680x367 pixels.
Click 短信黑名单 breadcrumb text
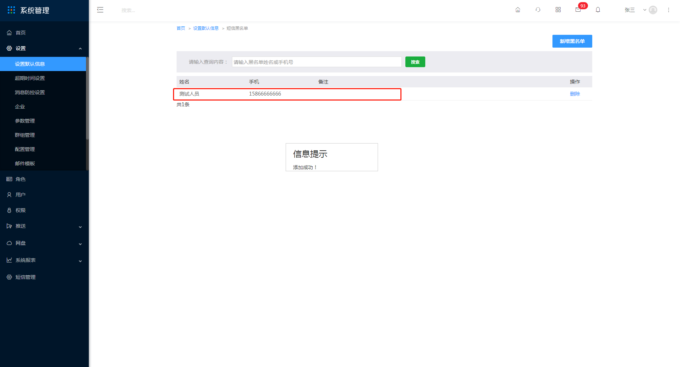pyautogui.click(x=237, y=28)
